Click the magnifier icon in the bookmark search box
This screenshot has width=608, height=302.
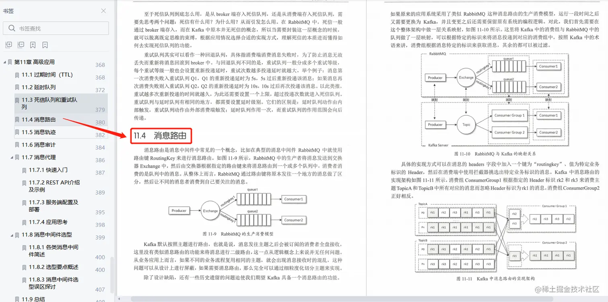pyautogui.click(x=12, y=28)
